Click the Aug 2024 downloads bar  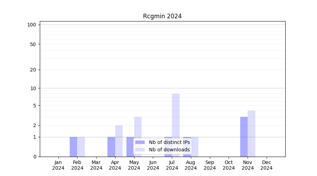(195, 147)
